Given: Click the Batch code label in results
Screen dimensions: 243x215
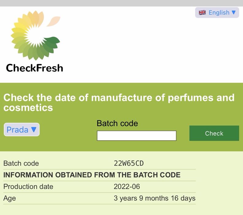Looking at the screenshot, I should (21, 163).
